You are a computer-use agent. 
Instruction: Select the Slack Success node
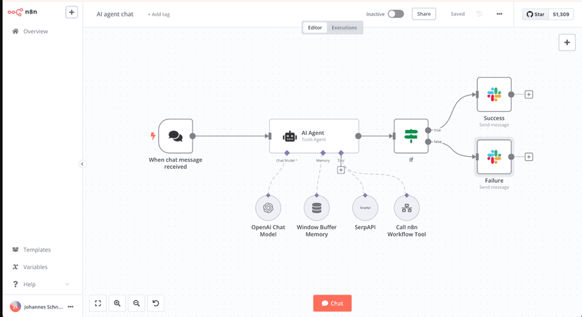click(494, 94)
